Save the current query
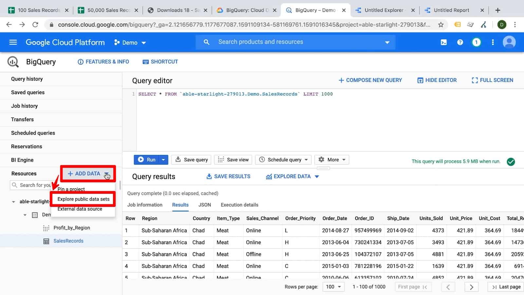The height and width of the screenshot is (295, 524). coord(191,160)
